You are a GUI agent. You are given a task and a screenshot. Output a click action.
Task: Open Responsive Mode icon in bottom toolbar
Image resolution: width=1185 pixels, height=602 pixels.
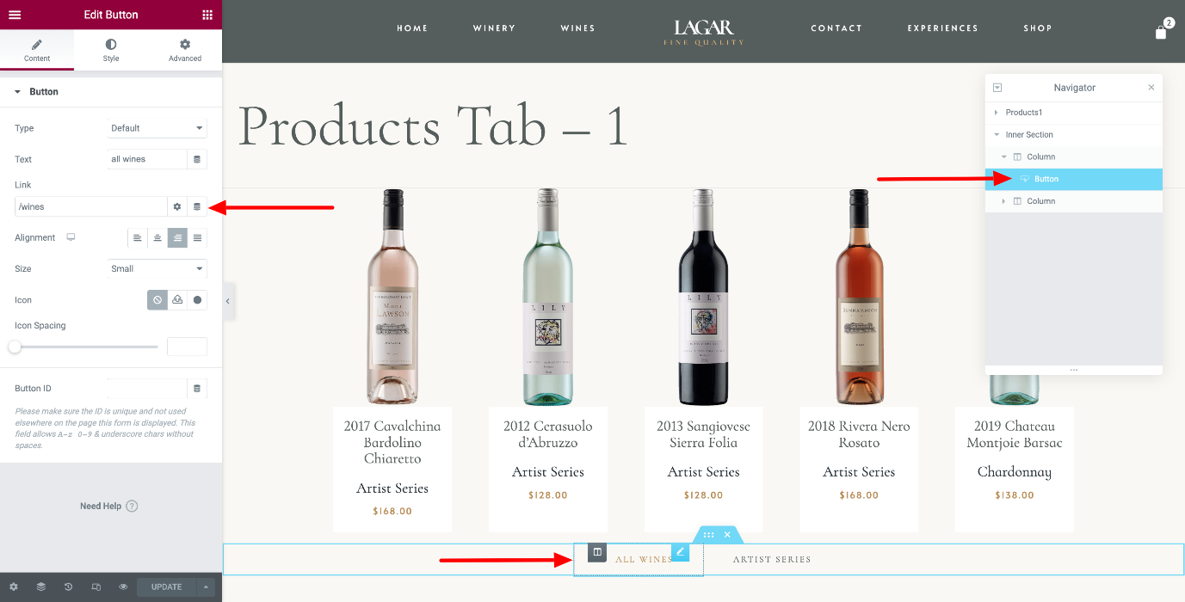click(x=96, y=587)
